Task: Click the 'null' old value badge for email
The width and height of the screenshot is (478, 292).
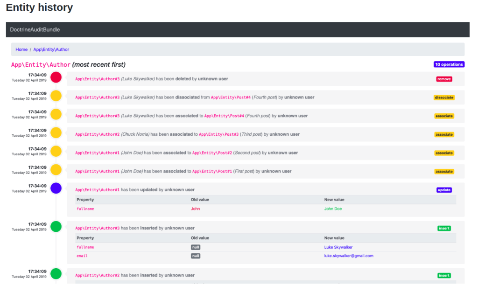Action: (195, 256)
